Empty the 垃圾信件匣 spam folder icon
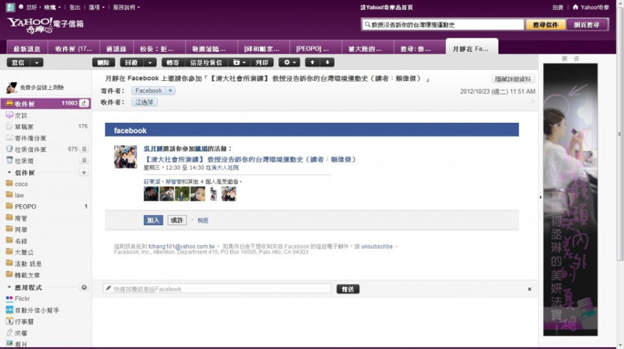This screenshot has width=624, height=349. 84,149
